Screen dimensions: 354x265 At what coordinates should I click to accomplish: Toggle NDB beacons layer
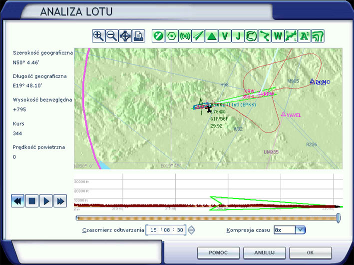(x=185, y=35)
